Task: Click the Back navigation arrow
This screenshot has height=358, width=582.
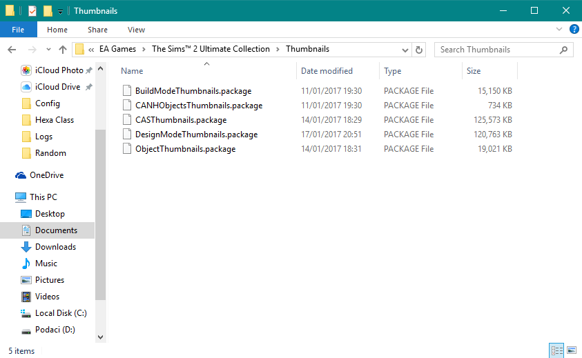Action: [12, 50]
